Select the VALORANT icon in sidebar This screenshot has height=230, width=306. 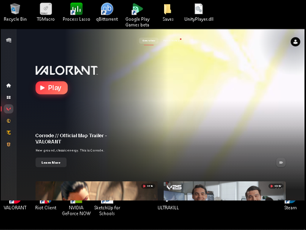pyautogui.click(x=9, y=109)
